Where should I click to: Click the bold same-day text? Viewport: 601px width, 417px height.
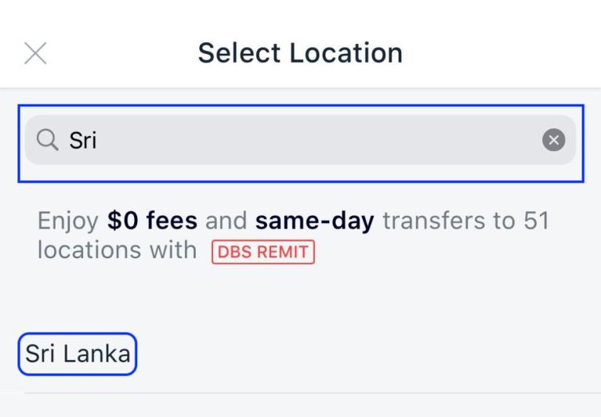(x=315, y=221)
